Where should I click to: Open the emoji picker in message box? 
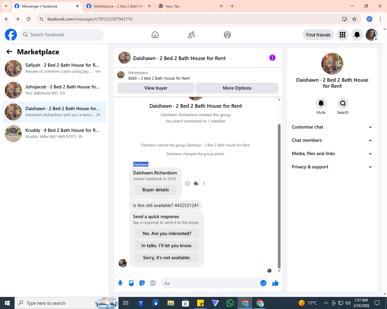(263, 283)
